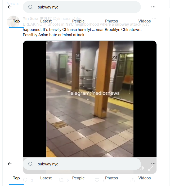Click the bottom back arrow icon
This screenshot has height=186, width=170.
pyautogui.click(x=10, y=164)
